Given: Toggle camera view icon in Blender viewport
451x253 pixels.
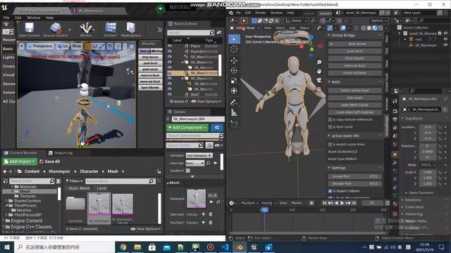Looking at the screenshot, I should click(x=319, y=80).
